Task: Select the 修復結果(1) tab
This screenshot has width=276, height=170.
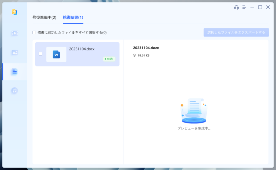Action: 73,17
